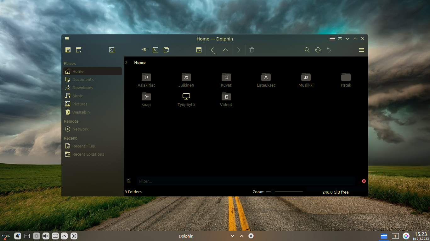Open notifications bell in taskbar
This screenshot has width=430, height=241.
pyautogui.click(x=18, y=236)
